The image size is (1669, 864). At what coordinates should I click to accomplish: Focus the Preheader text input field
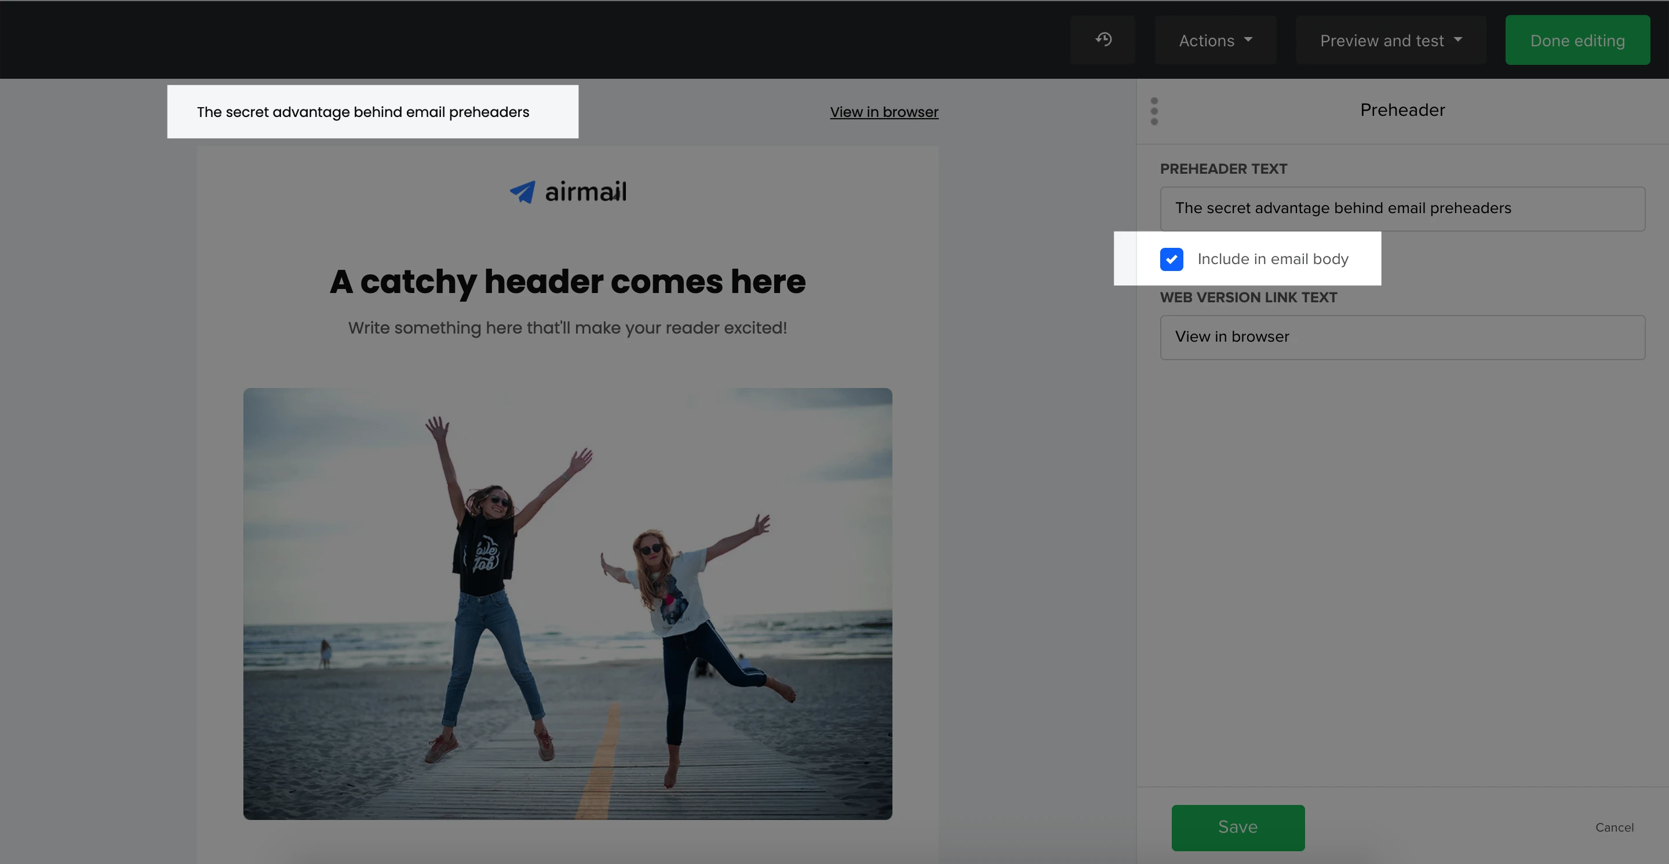coord(1402,208)
